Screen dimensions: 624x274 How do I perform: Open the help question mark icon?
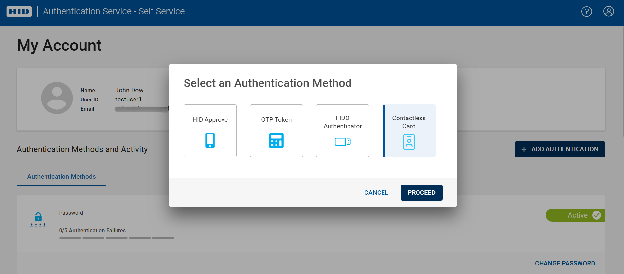586,11
